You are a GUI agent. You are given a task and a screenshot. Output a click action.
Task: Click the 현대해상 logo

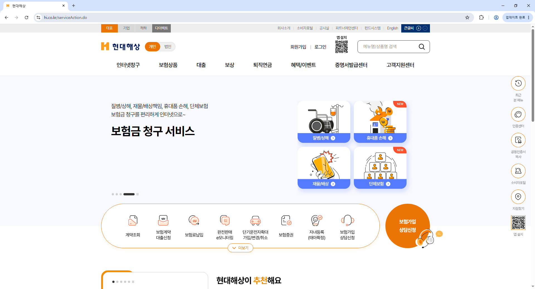coord(120,46)
